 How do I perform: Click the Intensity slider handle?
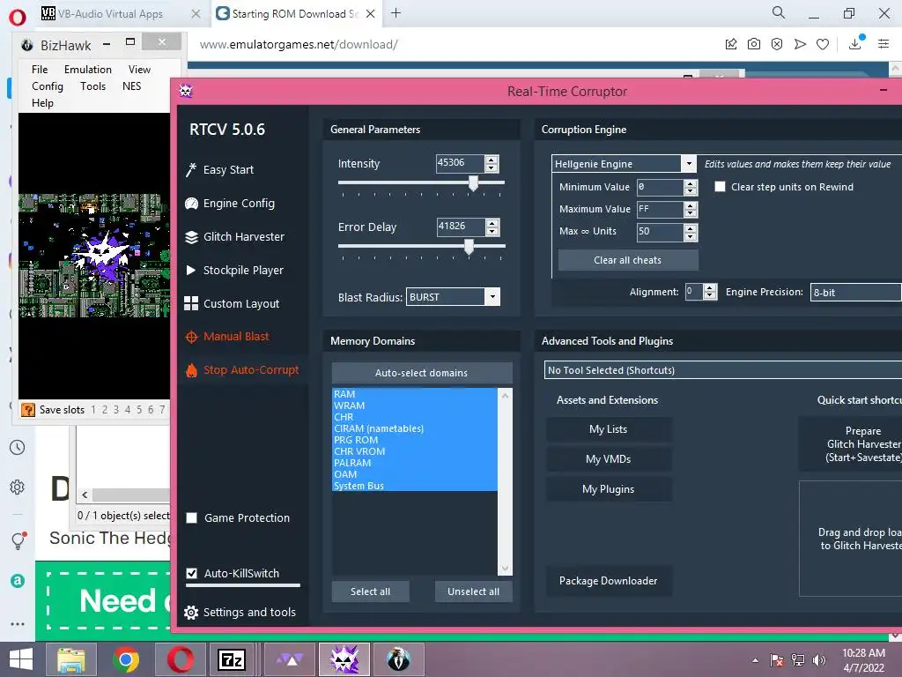click(x=473, y=183)
